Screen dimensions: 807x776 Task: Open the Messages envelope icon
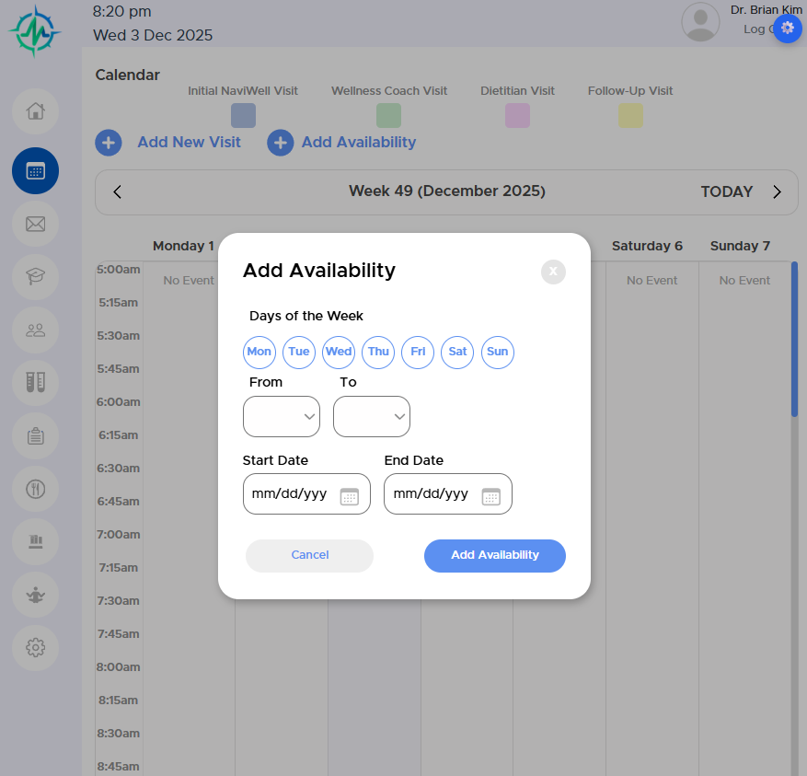35,224
